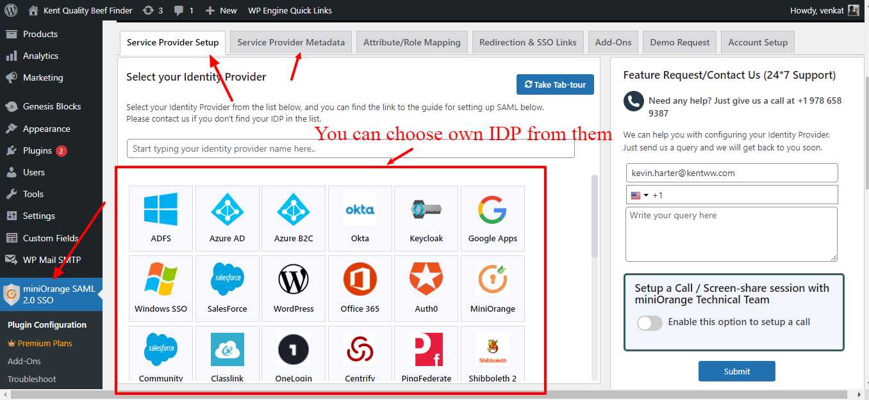Pick the MiniOrange provider tile
This screenshot has width=869, height=400.
click(x=493, y=288)
